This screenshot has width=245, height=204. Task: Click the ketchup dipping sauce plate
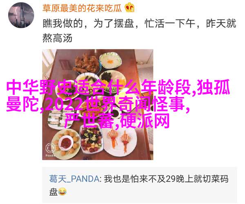[x=66, y=143]
